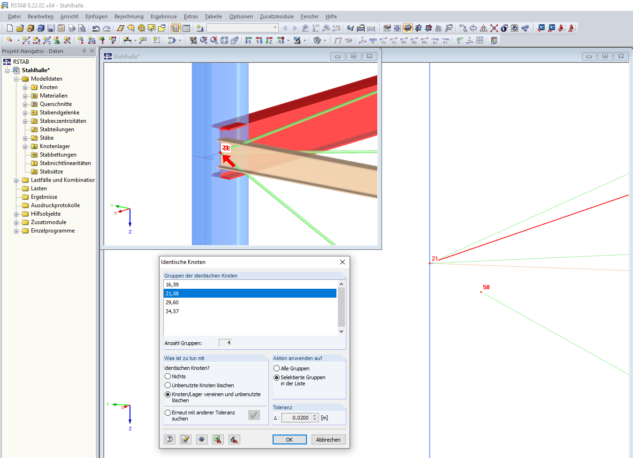
Task: Click the show X-direction view icon
Action: [x=248, y=40]
